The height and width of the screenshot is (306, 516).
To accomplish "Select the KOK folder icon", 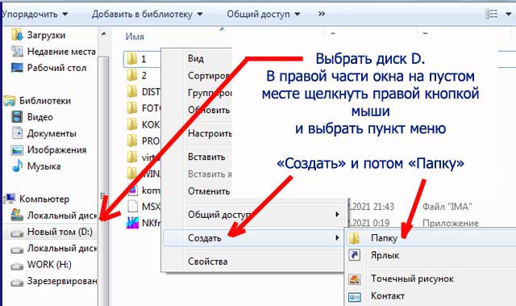I will (132, 124).
